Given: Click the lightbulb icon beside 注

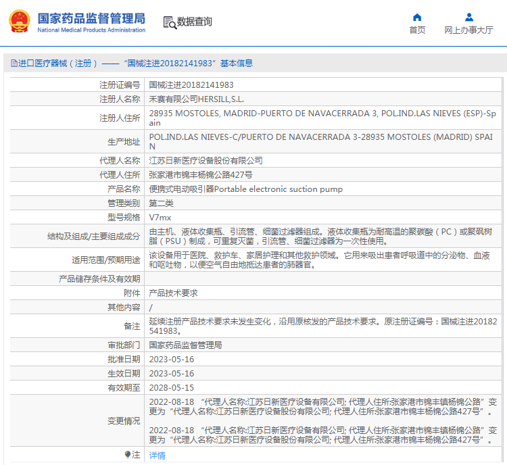Looking at the screenshot, I should (127, 455).
